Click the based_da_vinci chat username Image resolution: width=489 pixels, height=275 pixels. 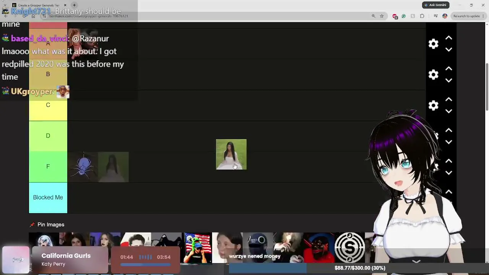[40, 39]
